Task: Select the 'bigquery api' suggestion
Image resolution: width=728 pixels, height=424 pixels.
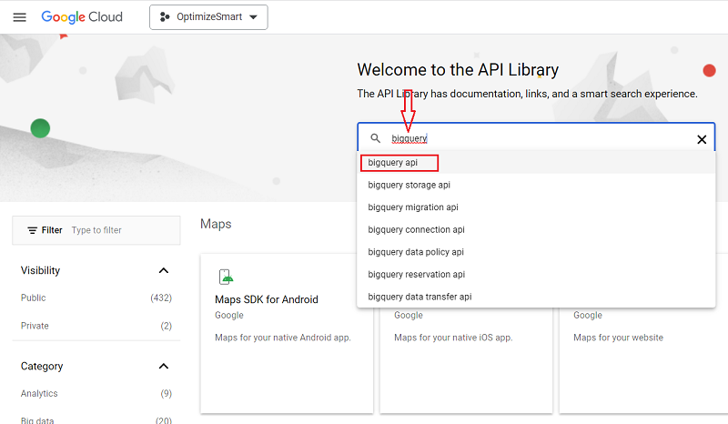Action: coord(536,163)
